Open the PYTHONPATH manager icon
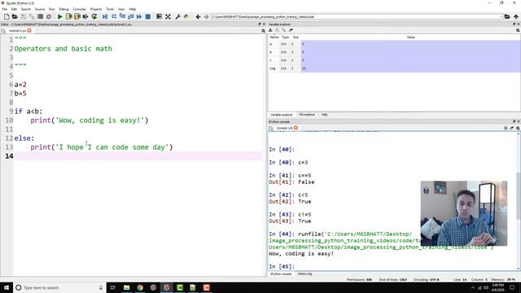Screen dimensions: 521x293 tap(186, 16)
